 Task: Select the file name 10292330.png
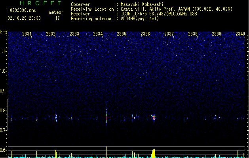(22, 10)
